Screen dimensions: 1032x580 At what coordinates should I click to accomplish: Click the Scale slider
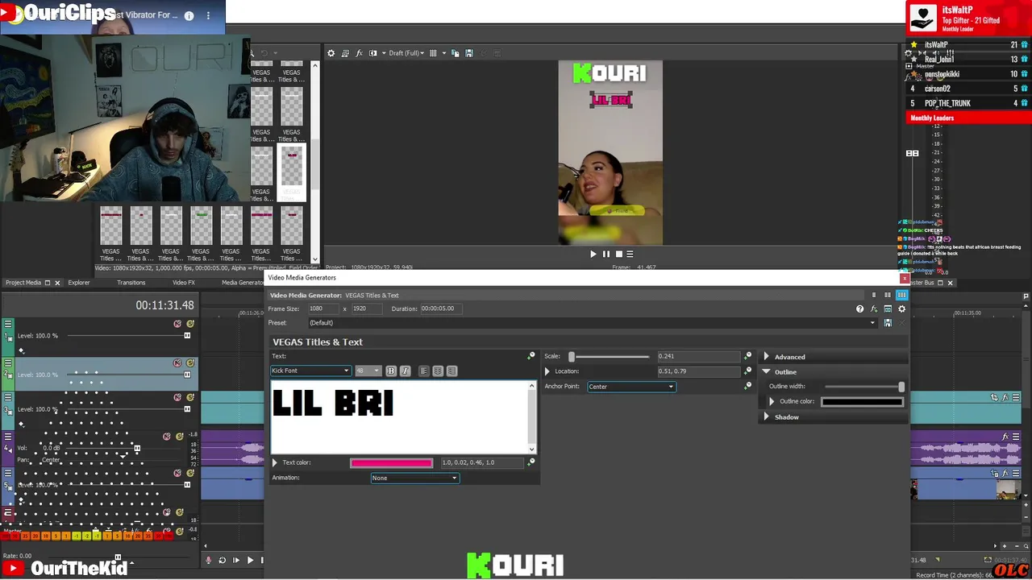[x=610, y=356]
